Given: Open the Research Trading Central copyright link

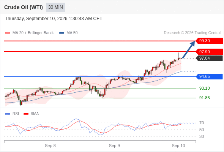Looking at the screenshot, I should 192,33.
